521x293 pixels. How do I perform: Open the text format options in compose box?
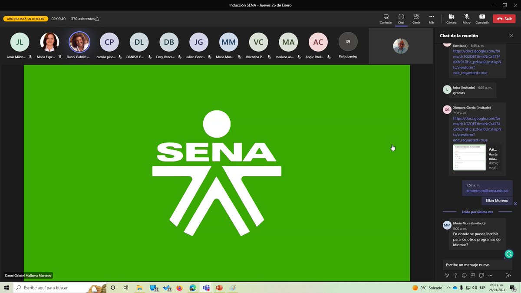[x=447, y=275]
